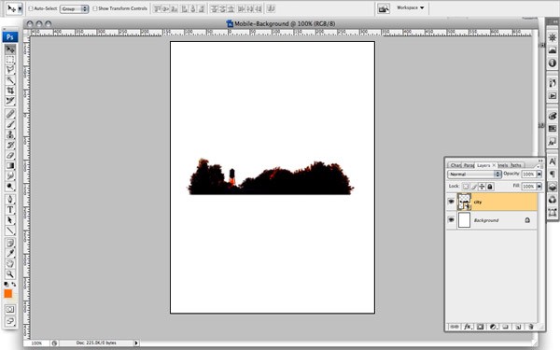The height and width of the screenshot is (350, 560).
Task: Enable the Auto-Select checkbox
Action: click(x=31, y=8)
